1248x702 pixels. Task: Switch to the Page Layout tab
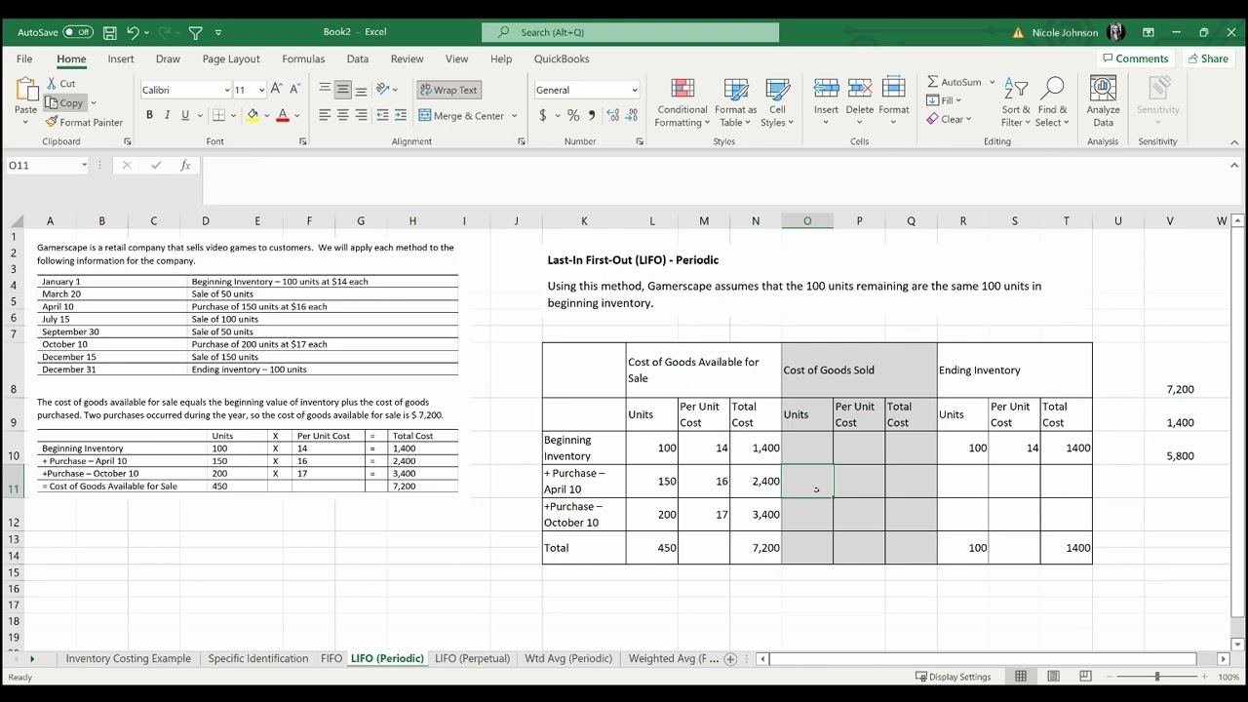coord(231,58)
